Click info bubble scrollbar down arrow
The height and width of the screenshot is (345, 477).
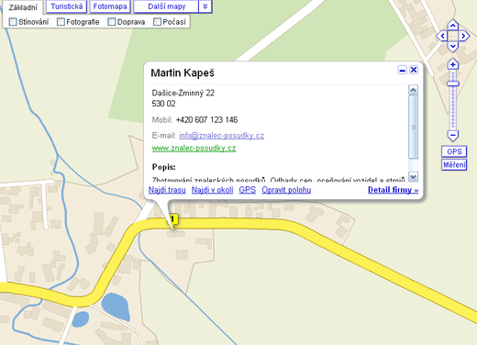413,176
